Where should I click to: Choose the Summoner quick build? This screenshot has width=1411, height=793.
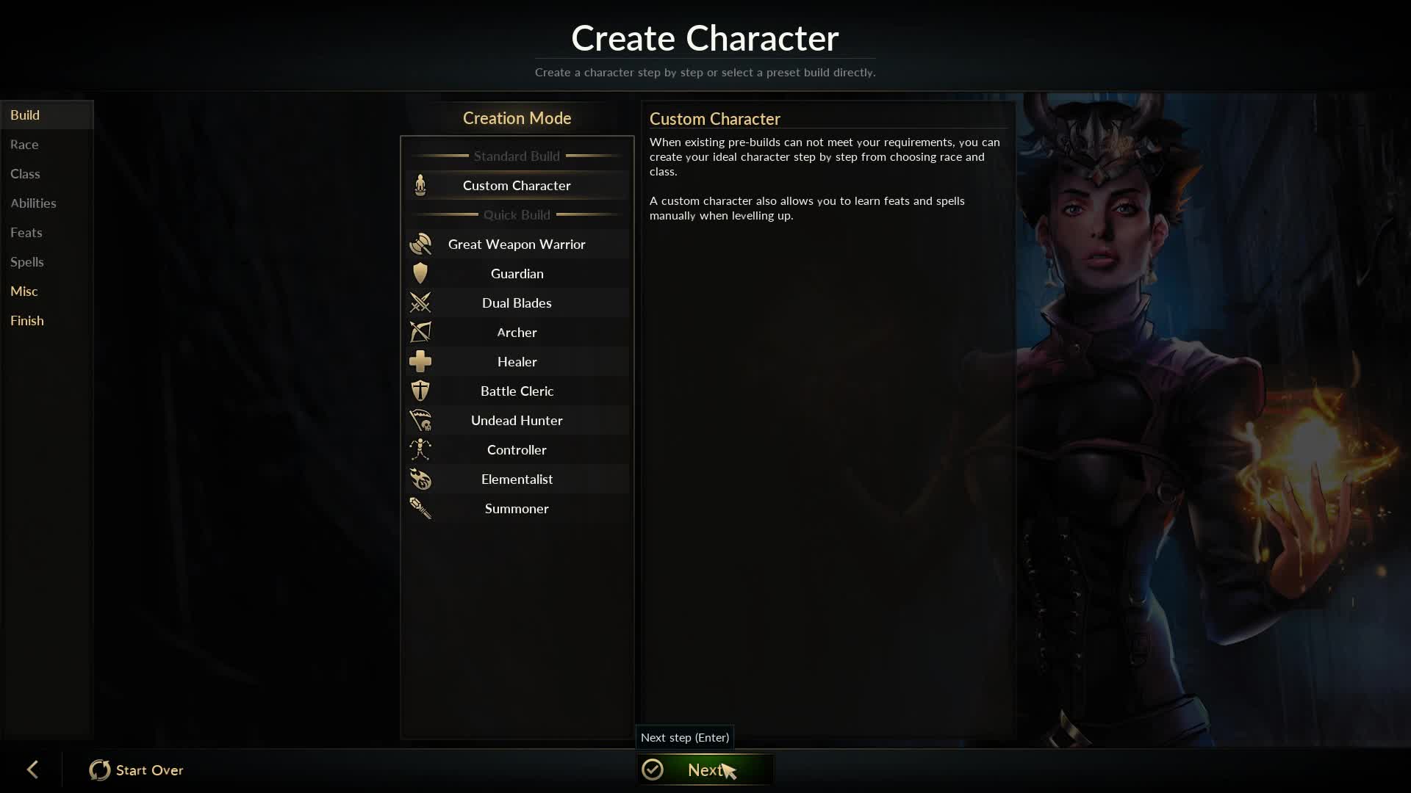pyautogui.click(x=517, y=508)
